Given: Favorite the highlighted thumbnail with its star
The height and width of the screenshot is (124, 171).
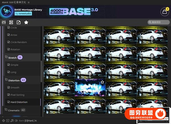Looking at the screenshot, I should (x=102, y=82).
